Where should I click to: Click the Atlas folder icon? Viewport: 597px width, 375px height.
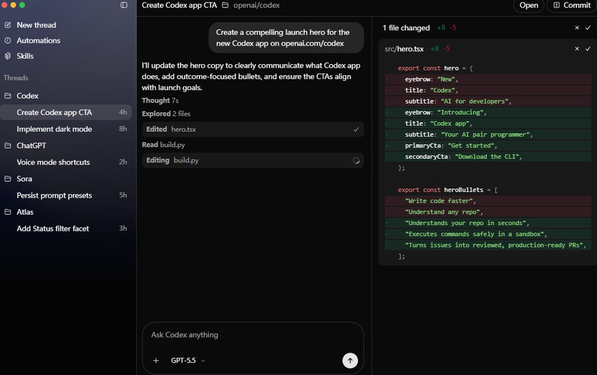(x=7, y=211)
